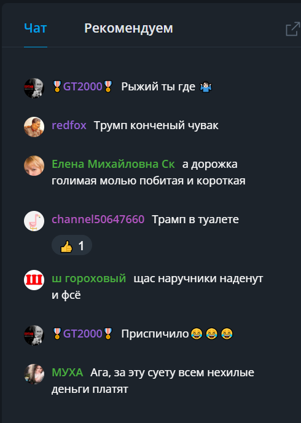Switch to the Чат tab
The height and width of the screenshot is (423, 301).
click(36, 28)
